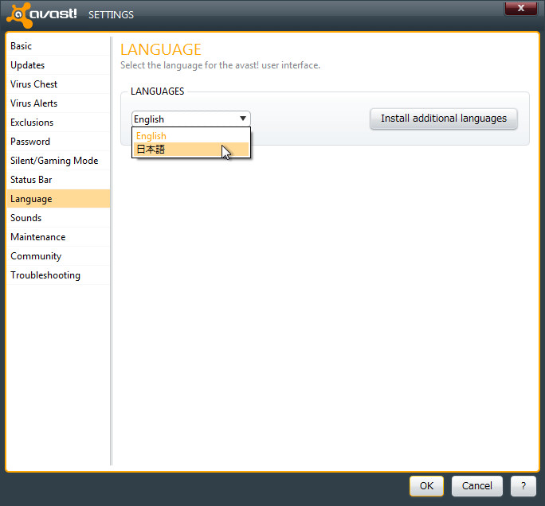
Task: Select the Language sidebar item
Action: coord(58,199)
